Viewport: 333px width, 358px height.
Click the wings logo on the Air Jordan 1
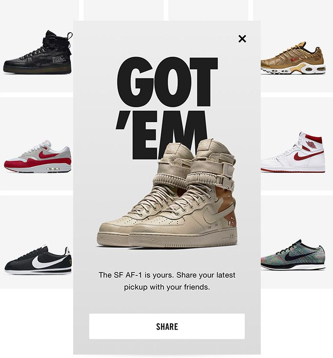tap(310, 144)
